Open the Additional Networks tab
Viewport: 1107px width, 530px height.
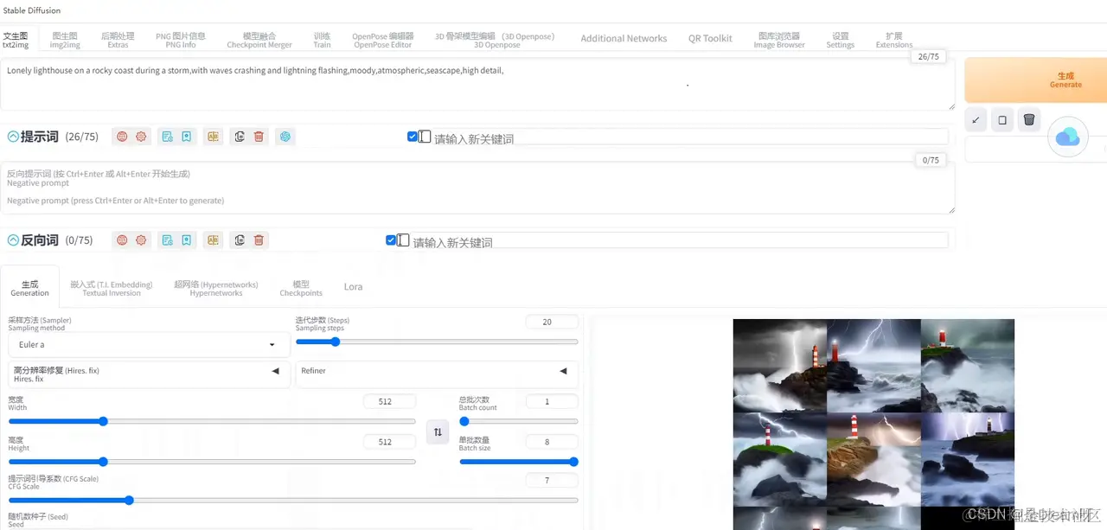pyautogui.click(x=624, y=38)
